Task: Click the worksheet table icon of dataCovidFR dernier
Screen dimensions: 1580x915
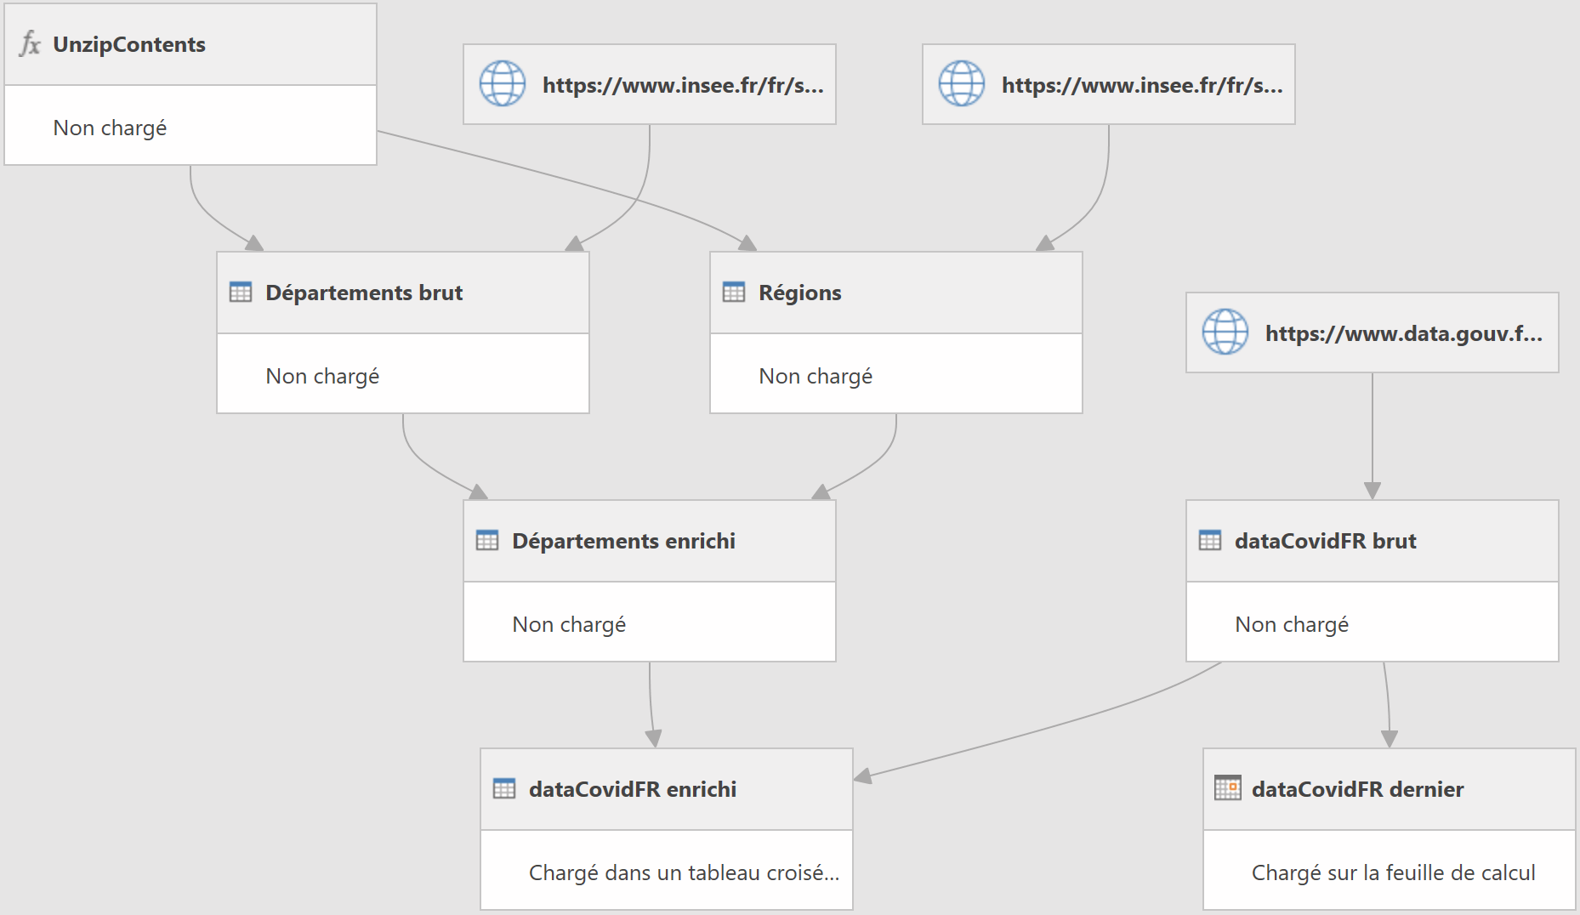Action: (1227, 789)
